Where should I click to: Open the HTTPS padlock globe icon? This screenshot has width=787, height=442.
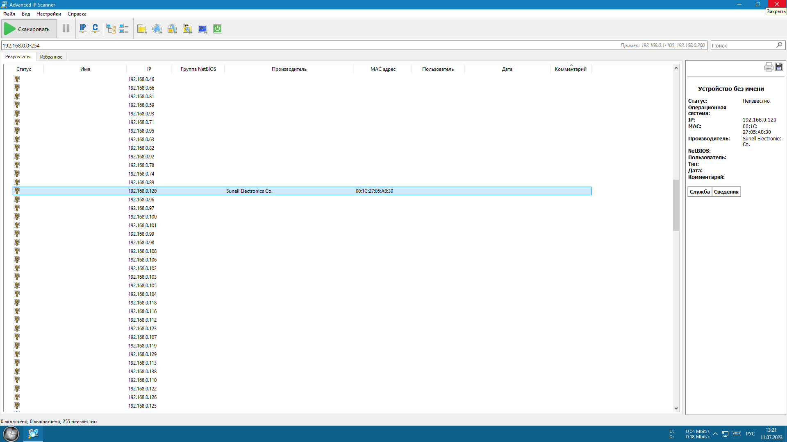coord(172,29)
